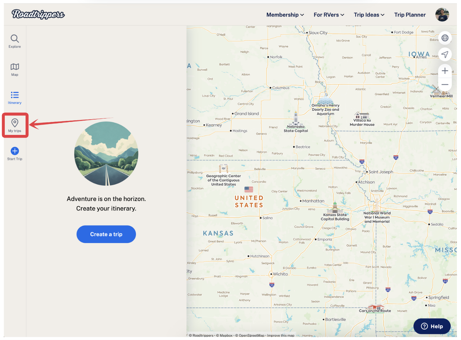Open the Map sidebar icon
Viewport: 461px width, 340px height.
coord(15,67)
